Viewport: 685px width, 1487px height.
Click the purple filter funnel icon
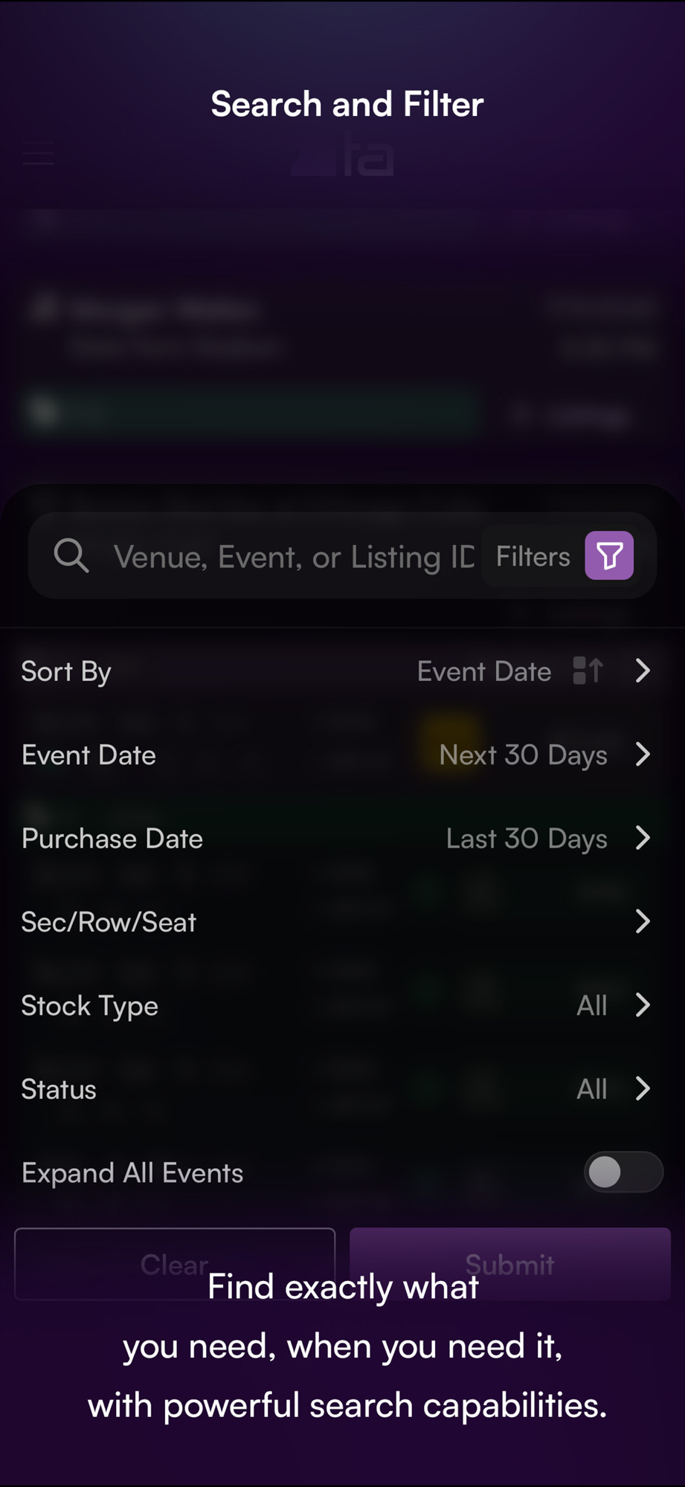(x=608, y=555)
